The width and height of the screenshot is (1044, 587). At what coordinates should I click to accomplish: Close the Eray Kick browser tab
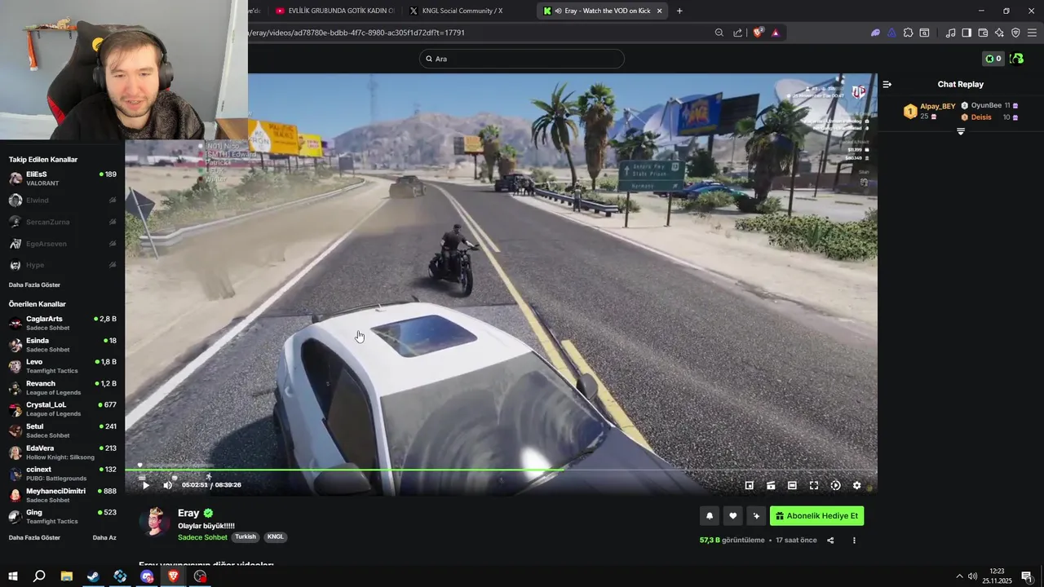[x=659, y=11]
